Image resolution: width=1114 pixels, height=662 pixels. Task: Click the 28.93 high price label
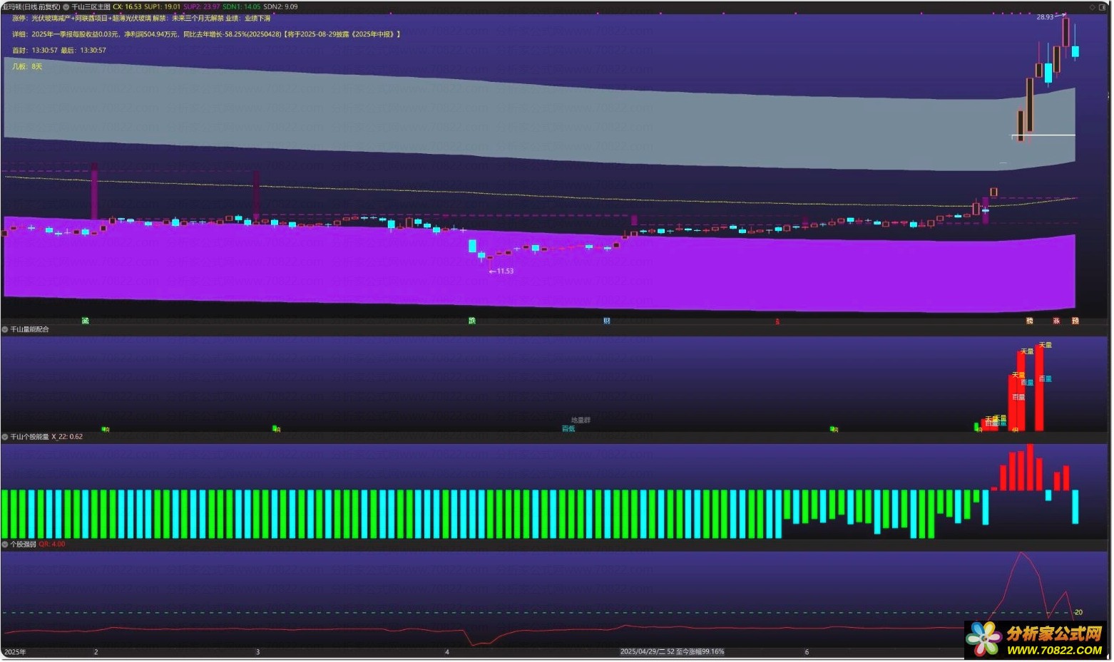tap(1045, 17)
